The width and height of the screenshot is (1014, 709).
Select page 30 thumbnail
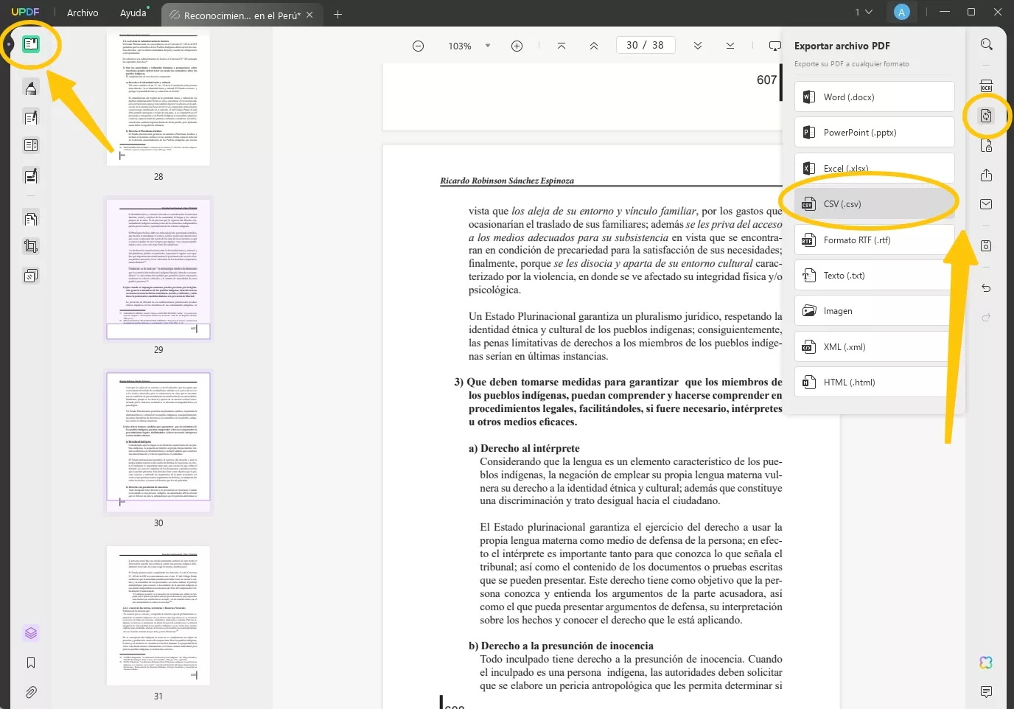pos(158,441)
